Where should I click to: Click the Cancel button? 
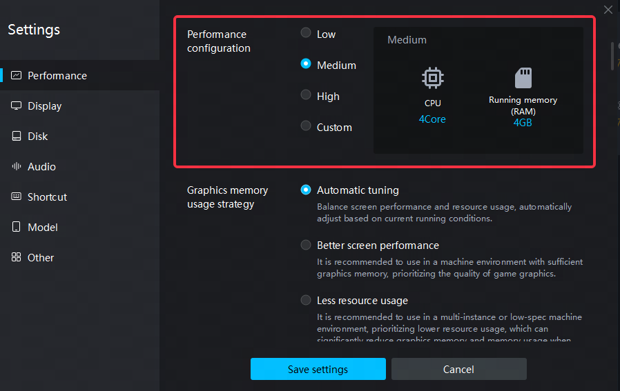click(x=458, y=369)
